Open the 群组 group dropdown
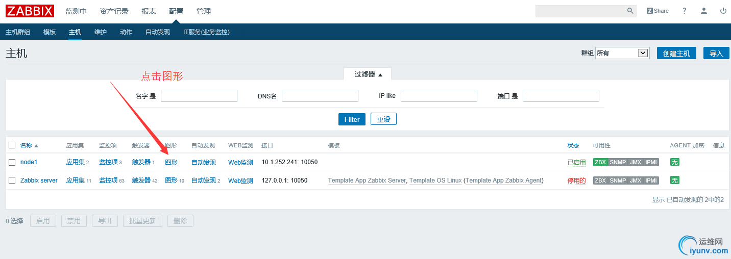 pos(622,53)
